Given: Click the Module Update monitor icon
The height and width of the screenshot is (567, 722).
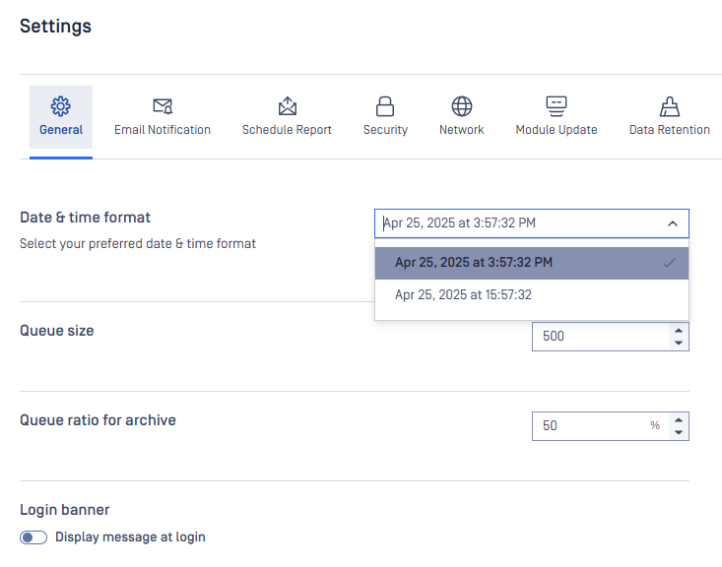Looking at the screenshot, I should tap(557, 106).
